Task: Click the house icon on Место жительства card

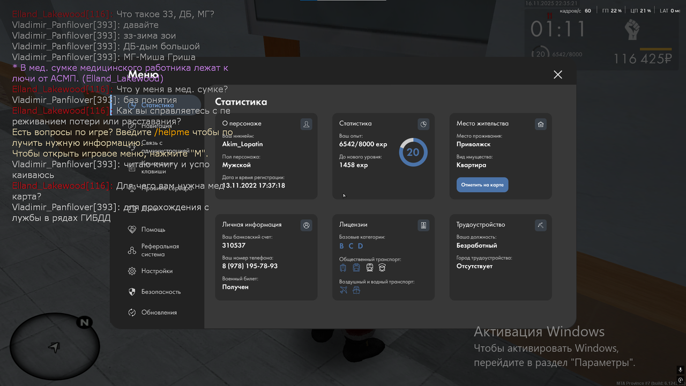Action: click(540, 124)
